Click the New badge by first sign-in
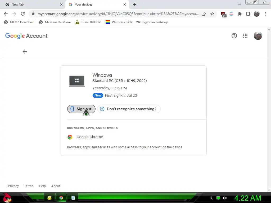 98,95
